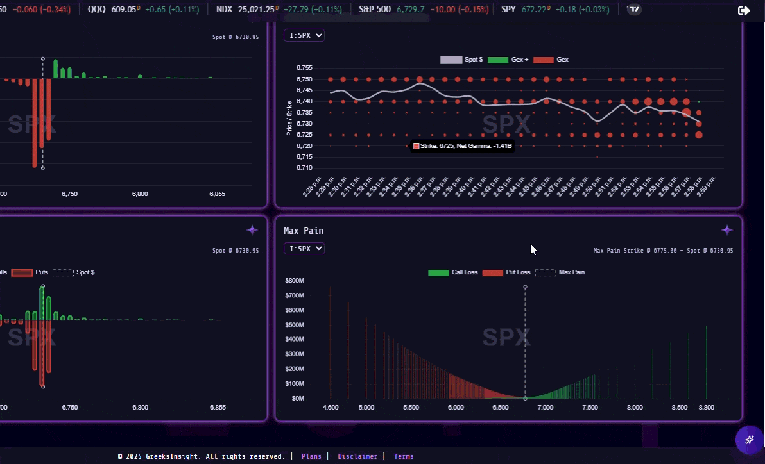Open the I:SPX dropdown above gamma chart
This screenshot has width=765, height=464.
point(304,35)
